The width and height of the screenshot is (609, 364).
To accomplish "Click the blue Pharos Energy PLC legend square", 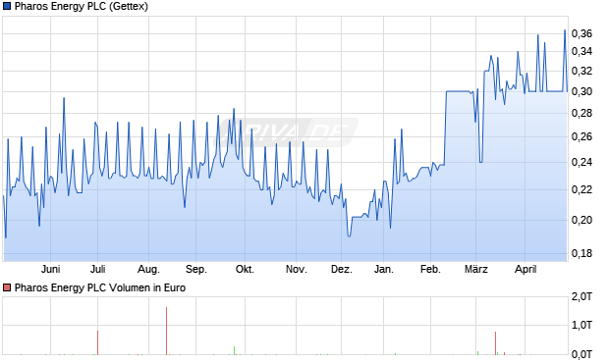I will [x=7, y=6].
